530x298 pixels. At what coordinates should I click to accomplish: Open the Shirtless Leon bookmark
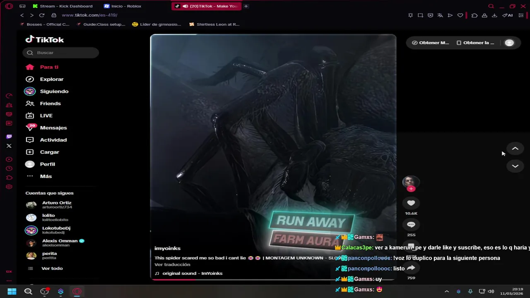pos(214,24)
